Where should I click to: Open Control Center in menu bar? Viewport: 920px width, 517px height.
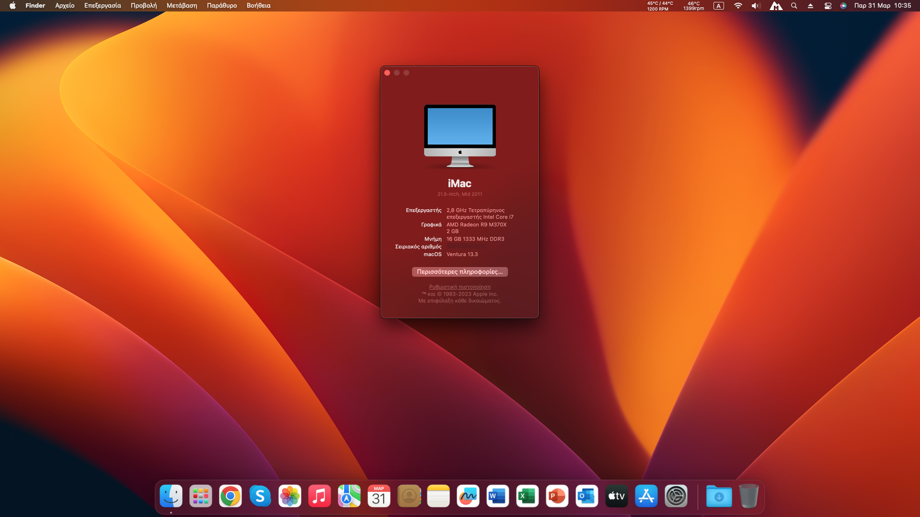click(x=828, y=6)
